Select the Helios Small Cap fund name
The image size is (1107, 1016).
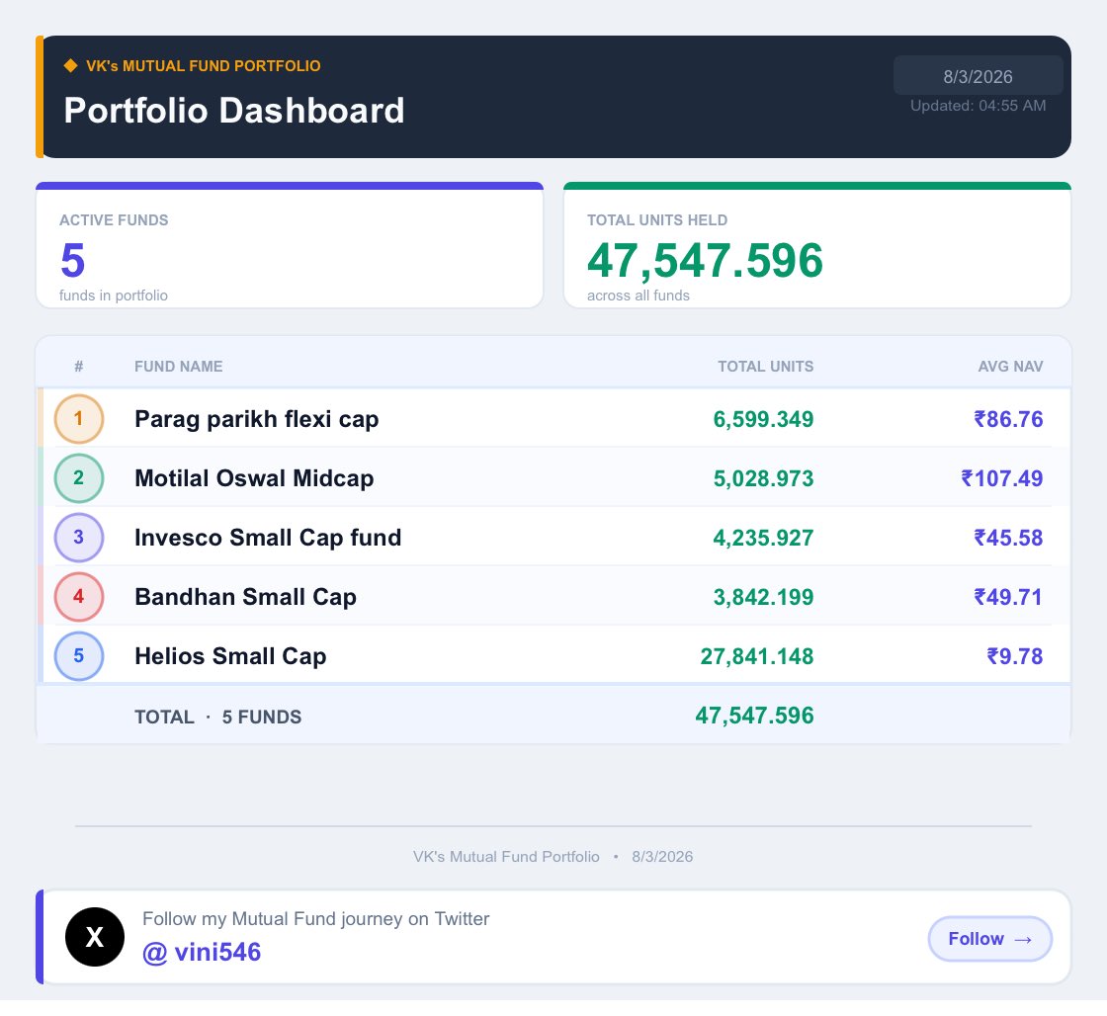pyautogui.click(x=231, y=656)
